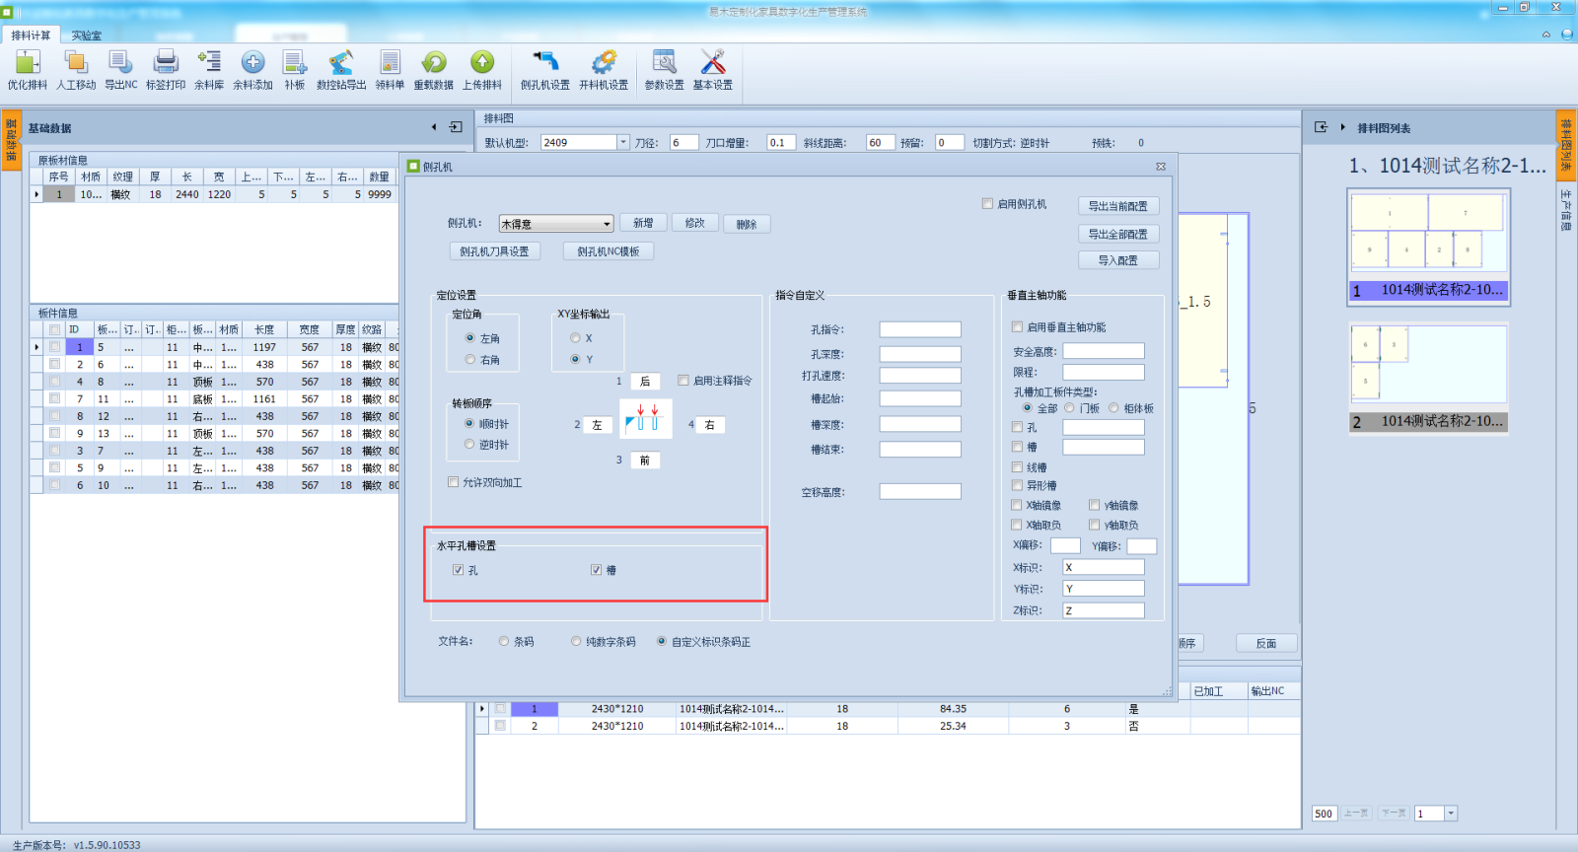This screenshot has width=1578, height=852.
Task: Select the 排料计算 ribbon tab
Action: (31, 35)
